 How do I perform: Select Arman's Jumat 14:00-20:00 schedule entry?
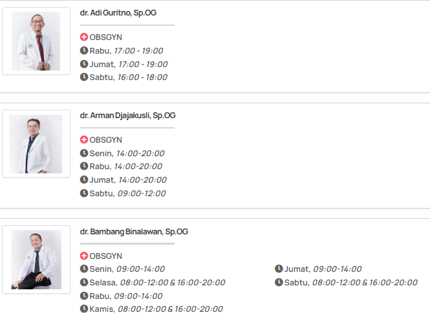point(127,179)
